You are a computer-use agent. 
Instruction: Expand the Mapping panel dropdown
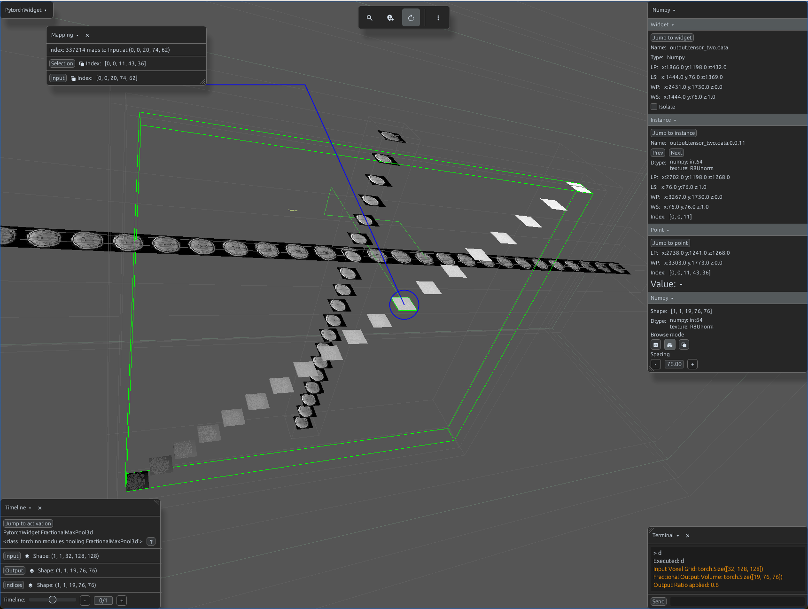(65, 35)
